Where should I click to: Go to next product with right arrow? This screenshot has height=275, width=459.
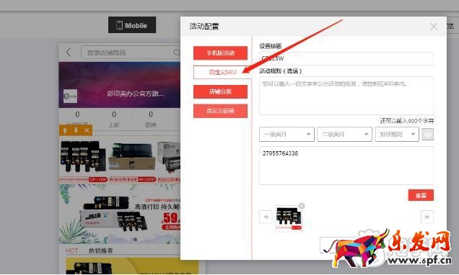[427, 217]
